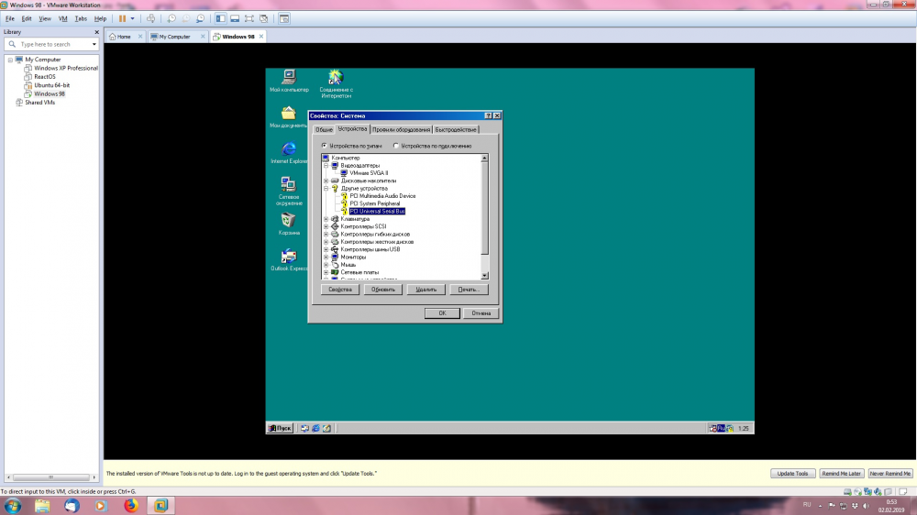Click the Корзина recycle bin icon
Screen dimensions: 917x515
288,224
